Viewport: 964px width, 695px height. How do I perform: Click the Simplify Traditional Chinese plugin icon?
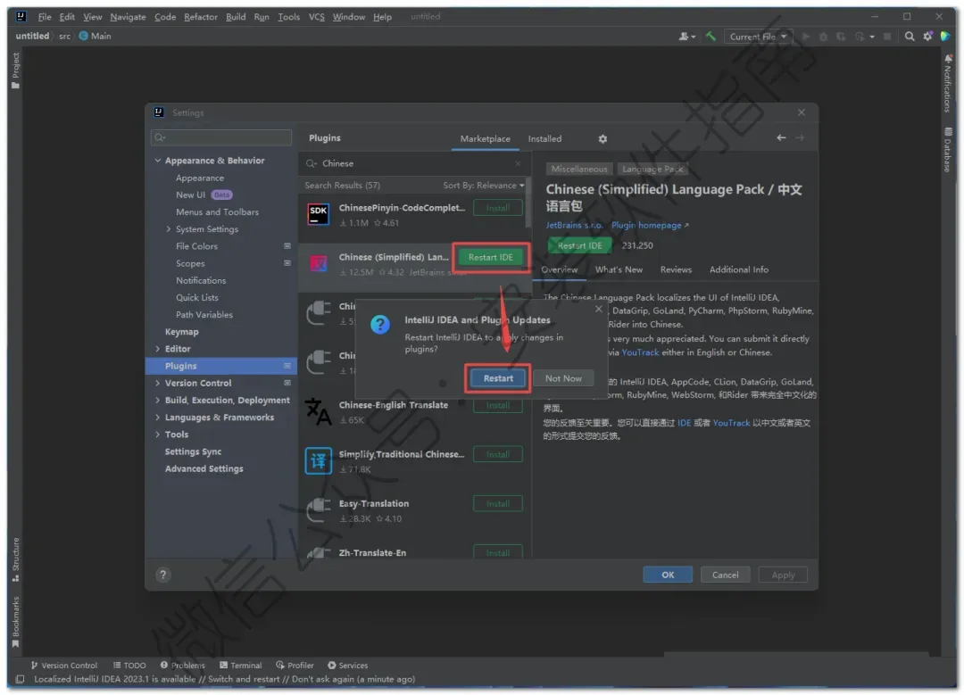click(x=318, y=460)
